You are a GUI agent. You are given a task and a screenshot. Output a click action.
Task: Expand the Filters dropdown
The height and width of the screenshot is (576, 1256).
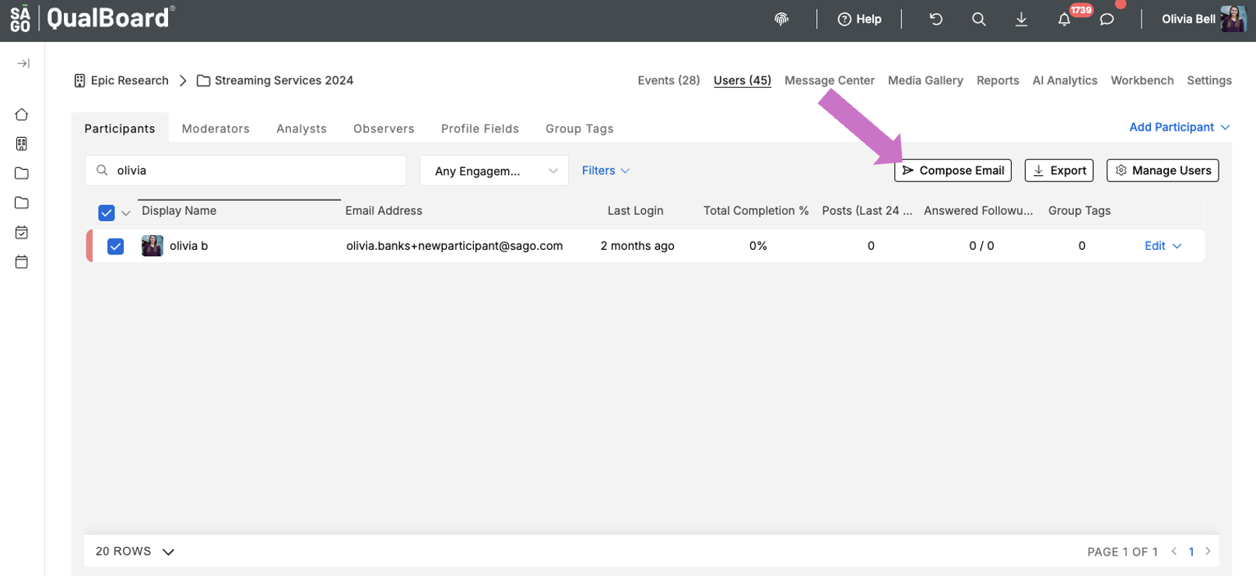point(605,170)
